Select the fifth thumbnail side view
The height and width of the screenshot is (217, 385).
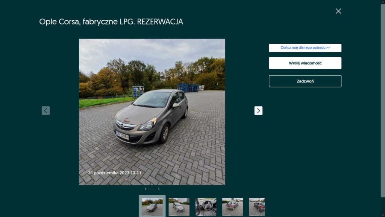coord(257,207)
